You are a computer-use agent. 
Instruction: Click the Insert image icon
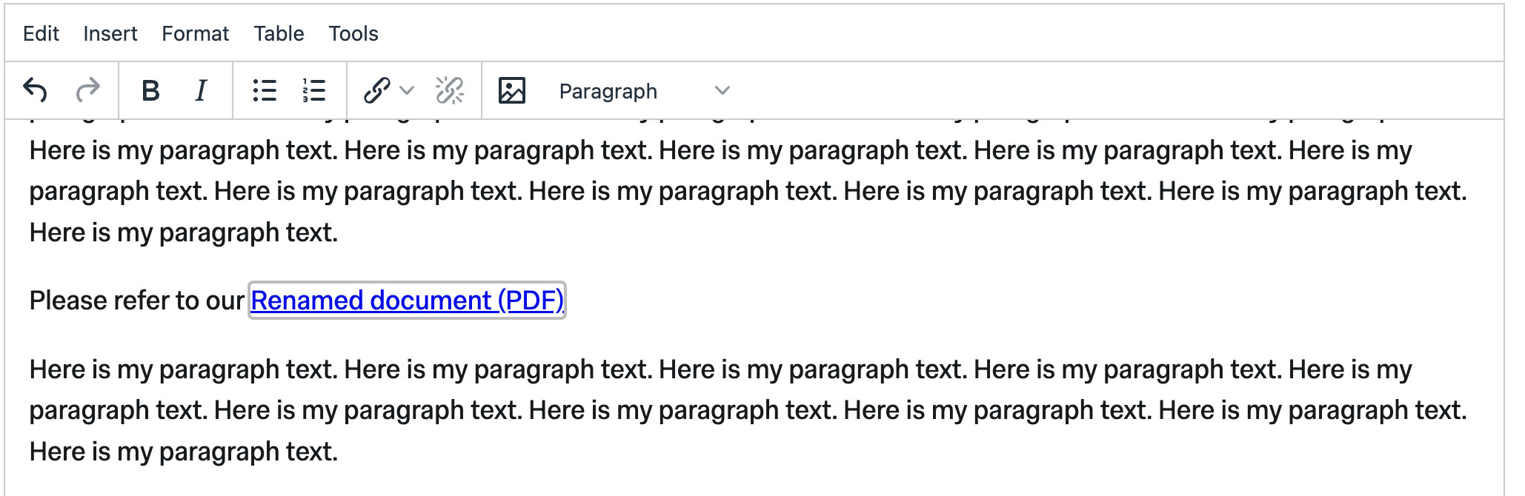[x=512, y=90]
